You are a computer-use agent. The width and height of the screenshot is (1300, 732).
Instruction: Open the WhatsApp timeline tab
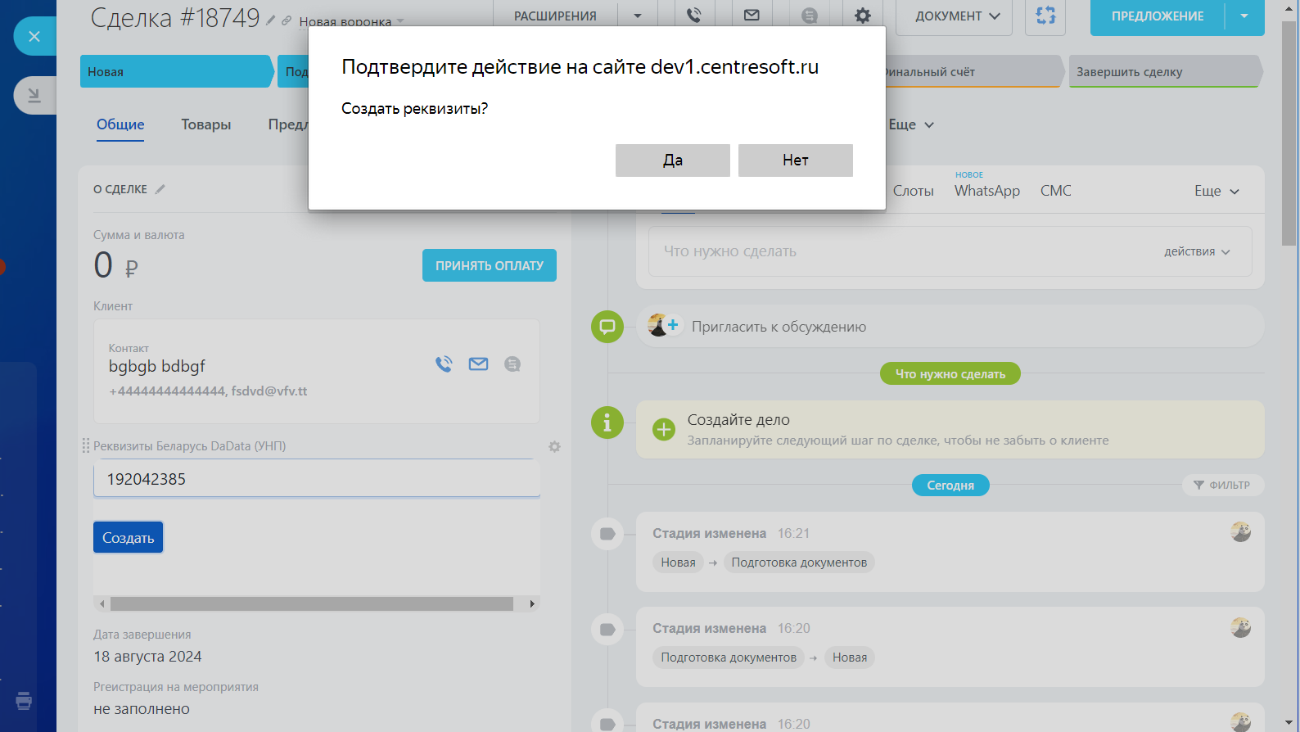click(x=987, y=191)
